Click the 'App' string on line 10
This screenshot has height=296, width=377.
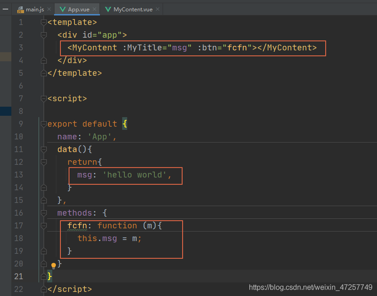pyautogui.click(x=99, y=137)
